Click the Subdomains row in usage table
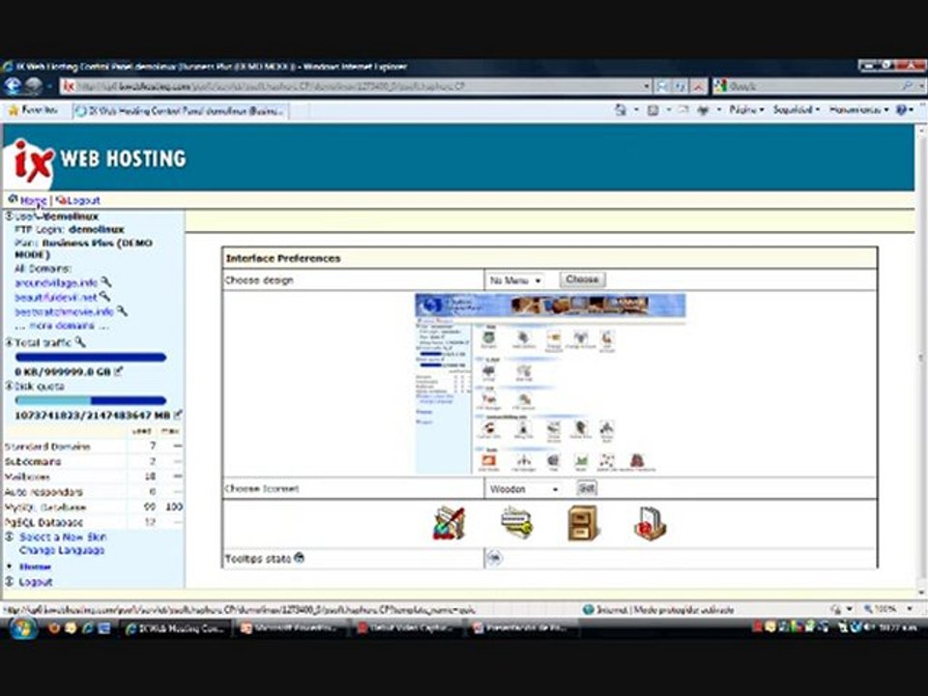The height and width of the screenshot is (696, 928). click(x=94, y=461)
